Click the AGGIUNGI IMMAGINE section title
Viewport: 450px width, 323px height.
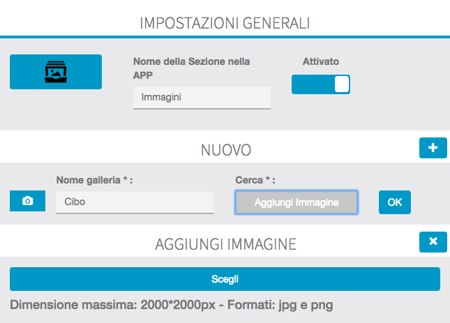coord(225,243)
